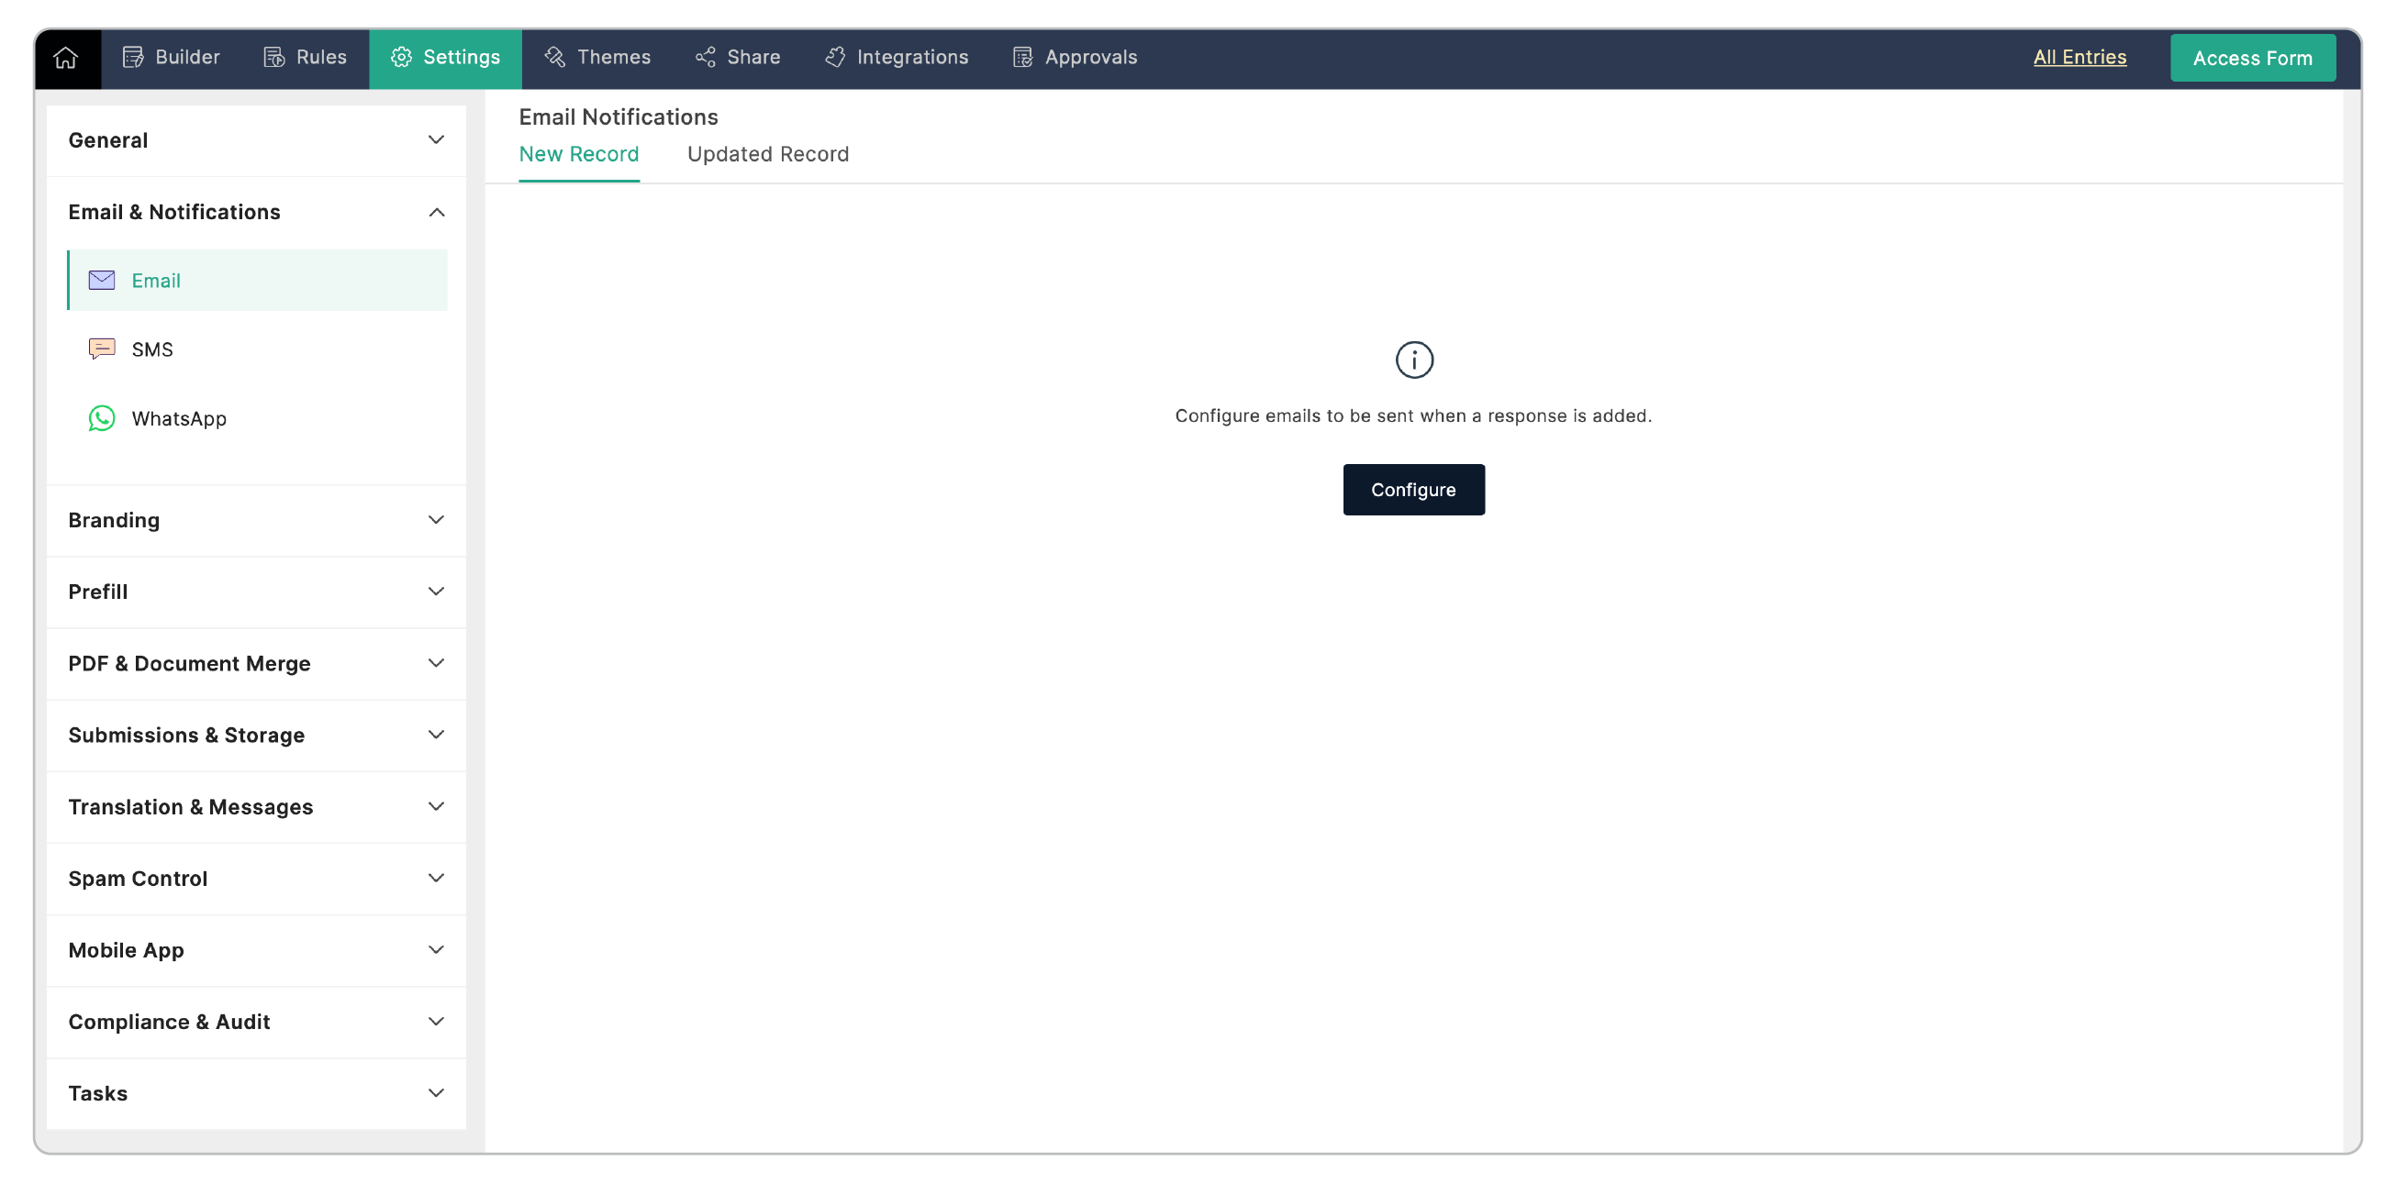Screen dimensions: 2397x1184
Task: Select WhatsApp notifications item
Action: pos(257,418)
